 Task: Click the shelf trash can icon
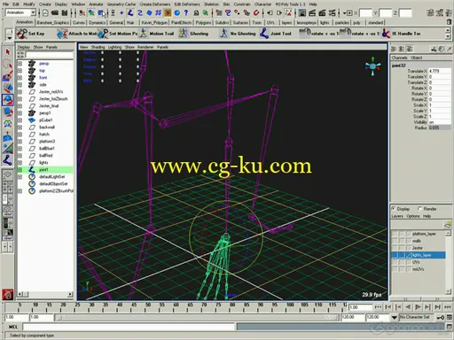pos(450,22)
